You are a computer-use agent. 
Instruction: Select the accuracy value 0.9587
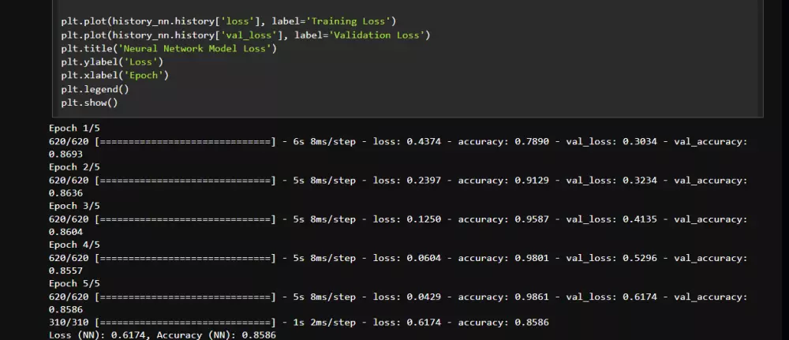click(x=532, y=219)
